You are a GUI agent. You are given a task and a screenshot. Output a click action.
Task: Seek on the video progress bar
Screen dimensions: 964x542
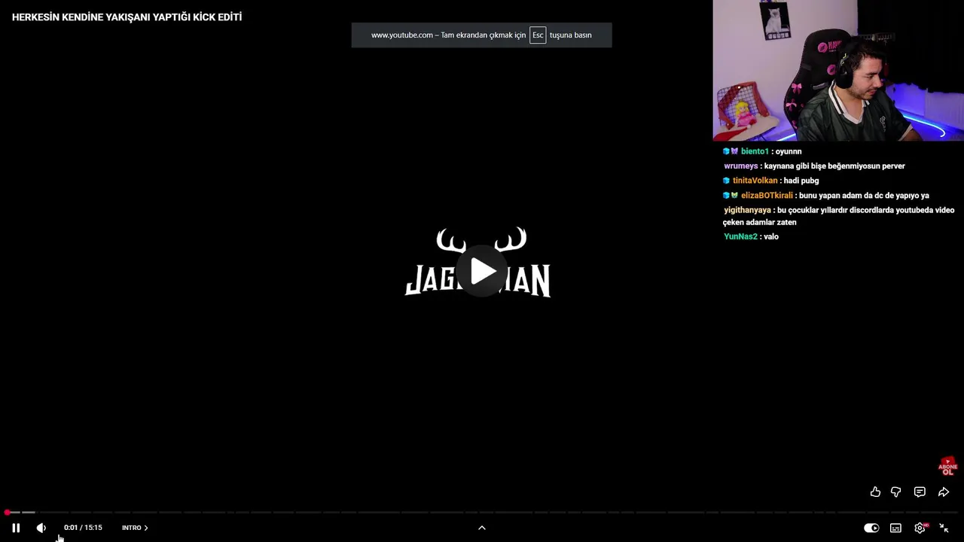(x=482, y=513)
